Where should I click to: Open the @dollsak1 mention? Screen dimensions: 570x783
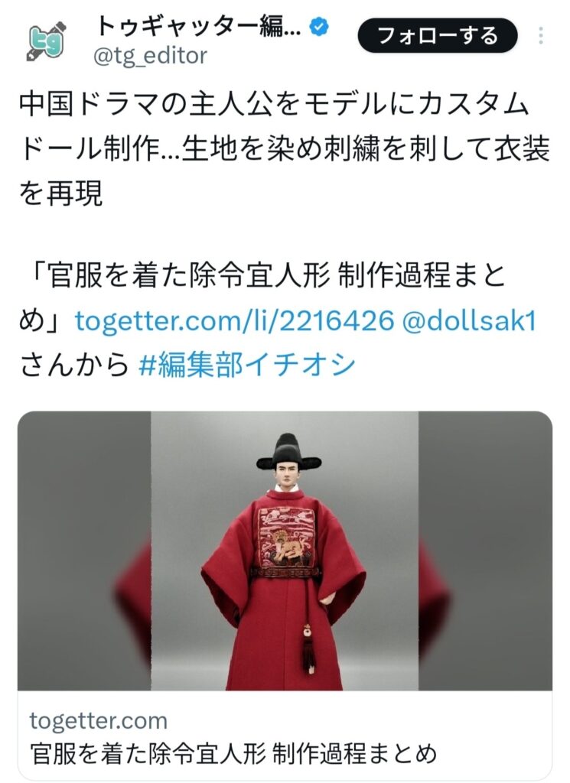click(468, 320)
